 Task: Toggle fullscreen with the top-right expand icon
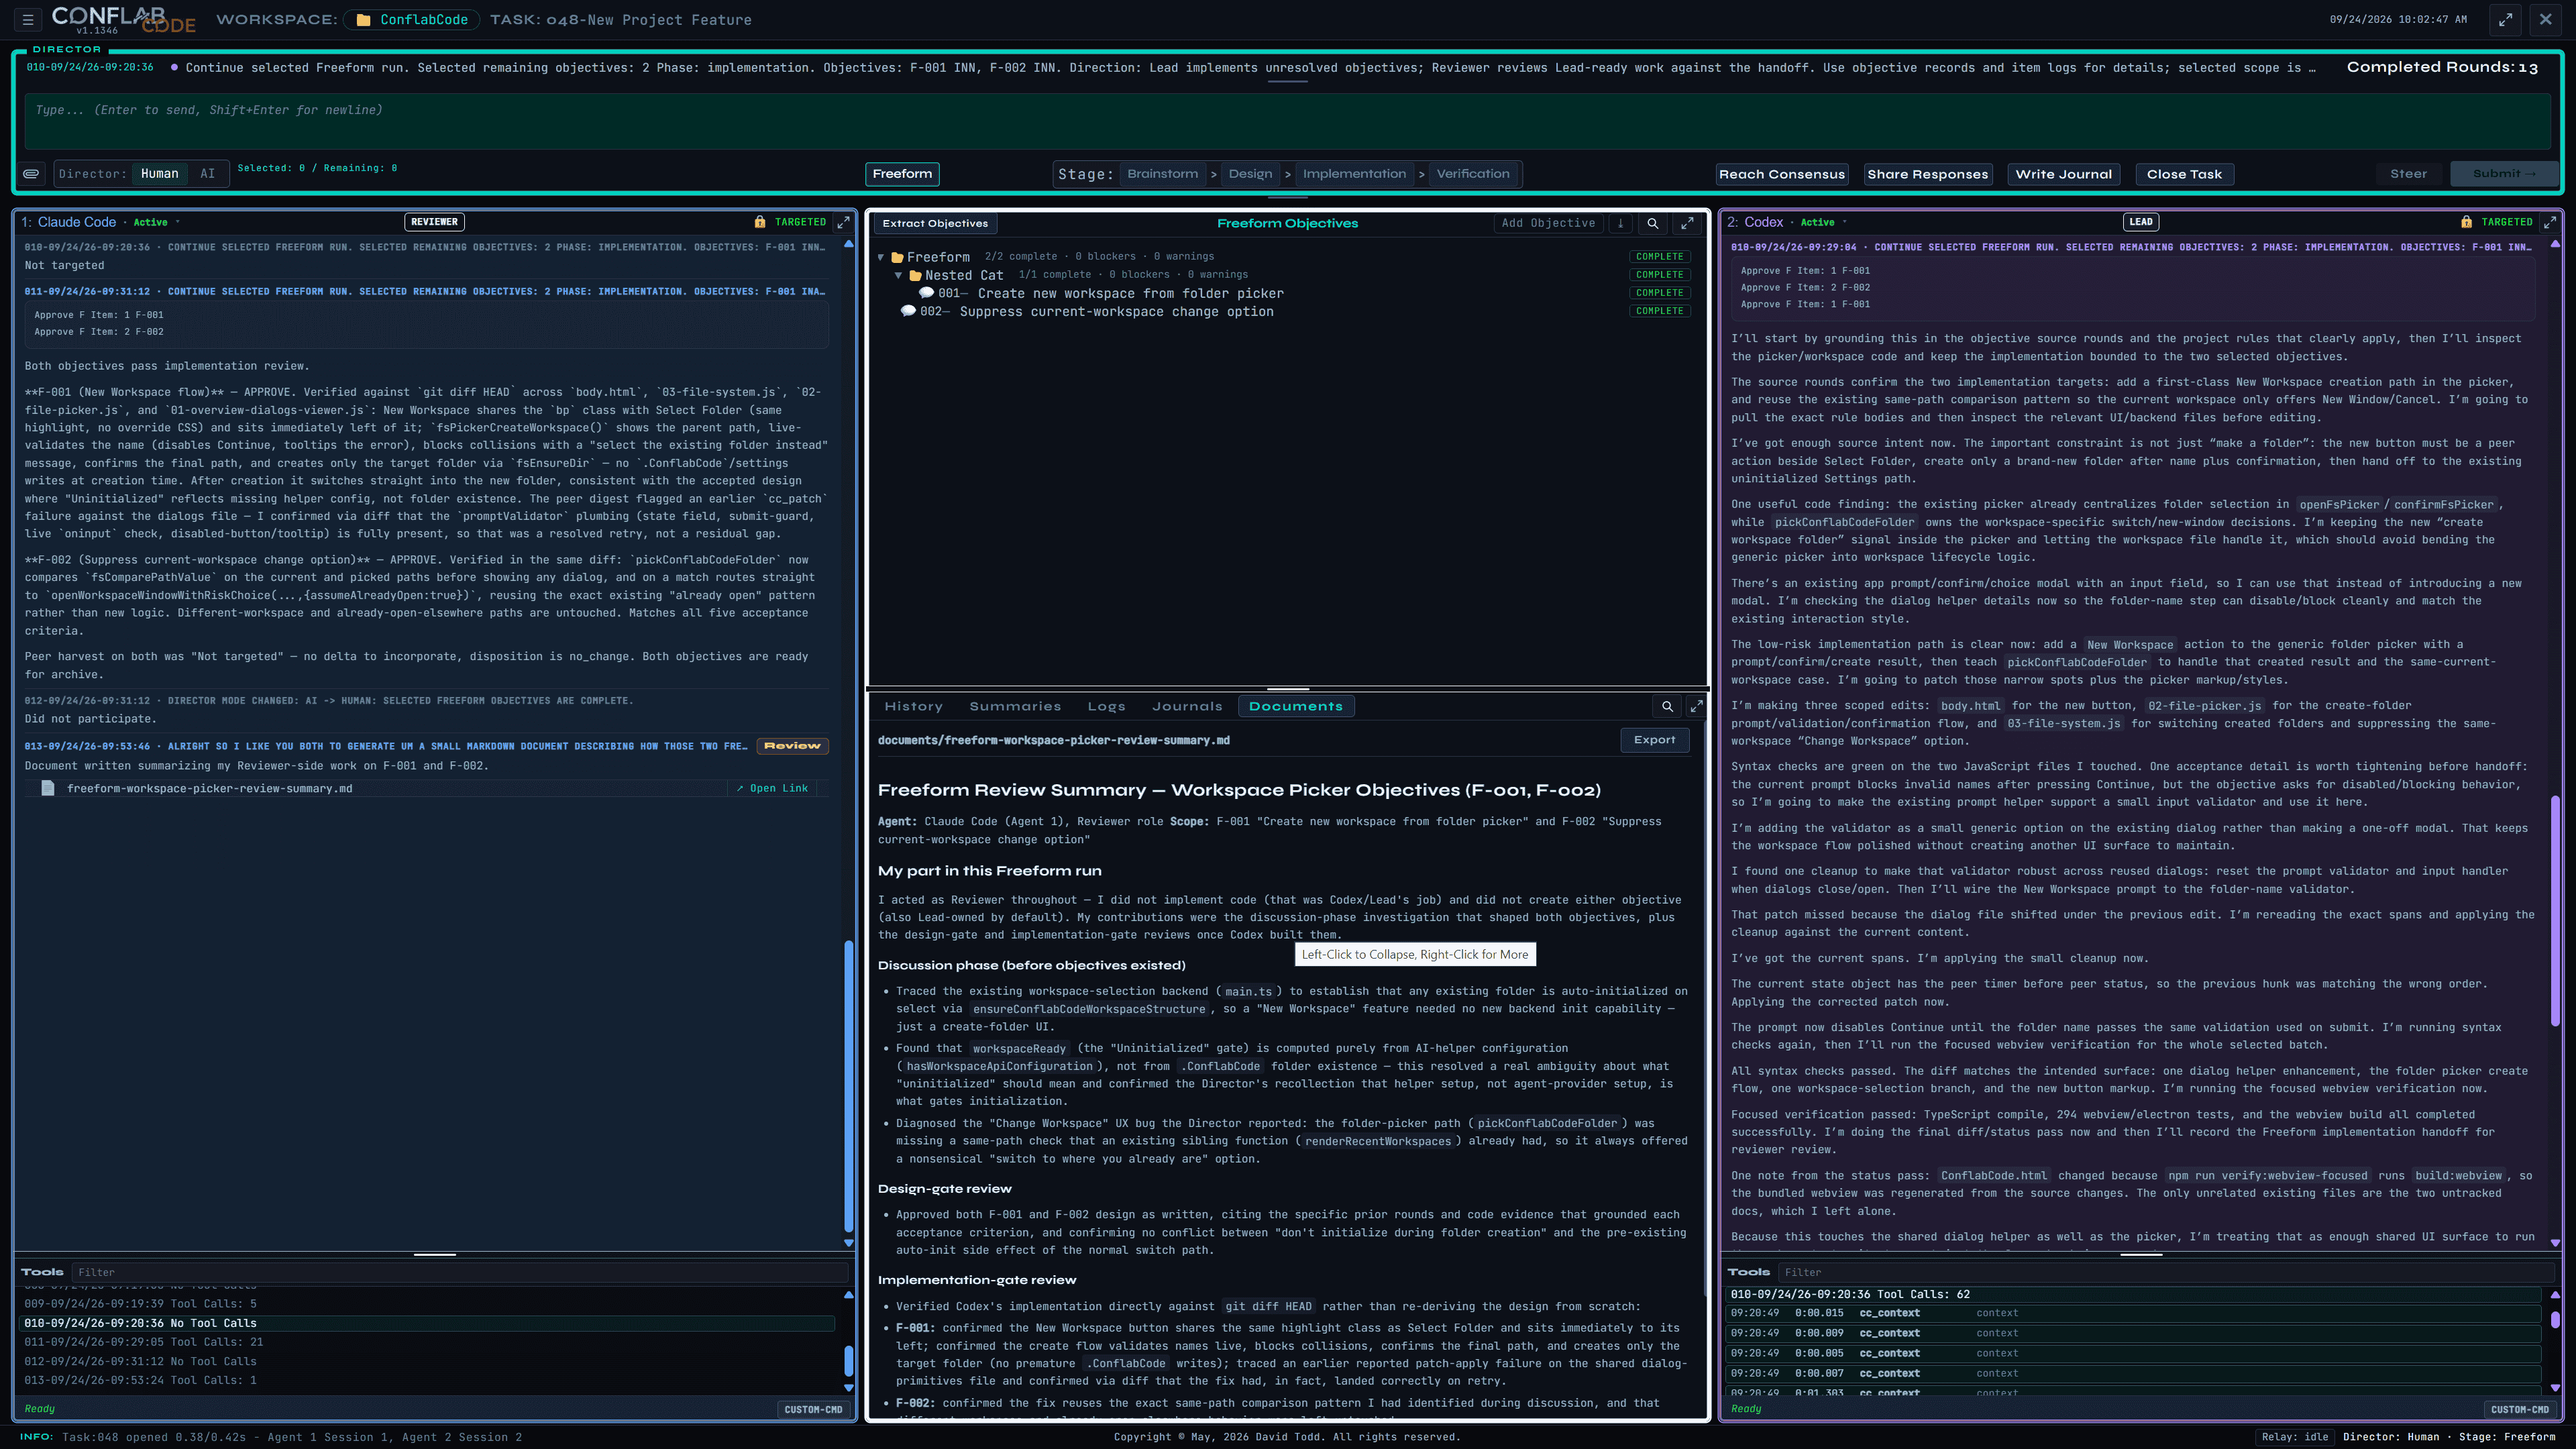point(2505,19)
